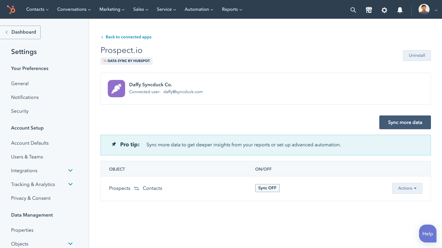Click the Uninstall button
Viewport: 442px width, 248px height.
(x=417, y=55)
